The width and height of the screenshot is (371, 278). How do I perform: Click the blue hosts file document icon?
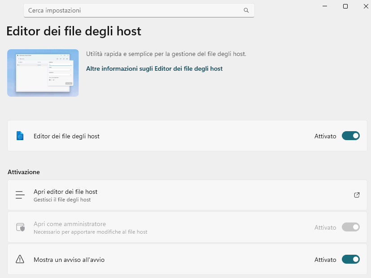click(20, 136)
